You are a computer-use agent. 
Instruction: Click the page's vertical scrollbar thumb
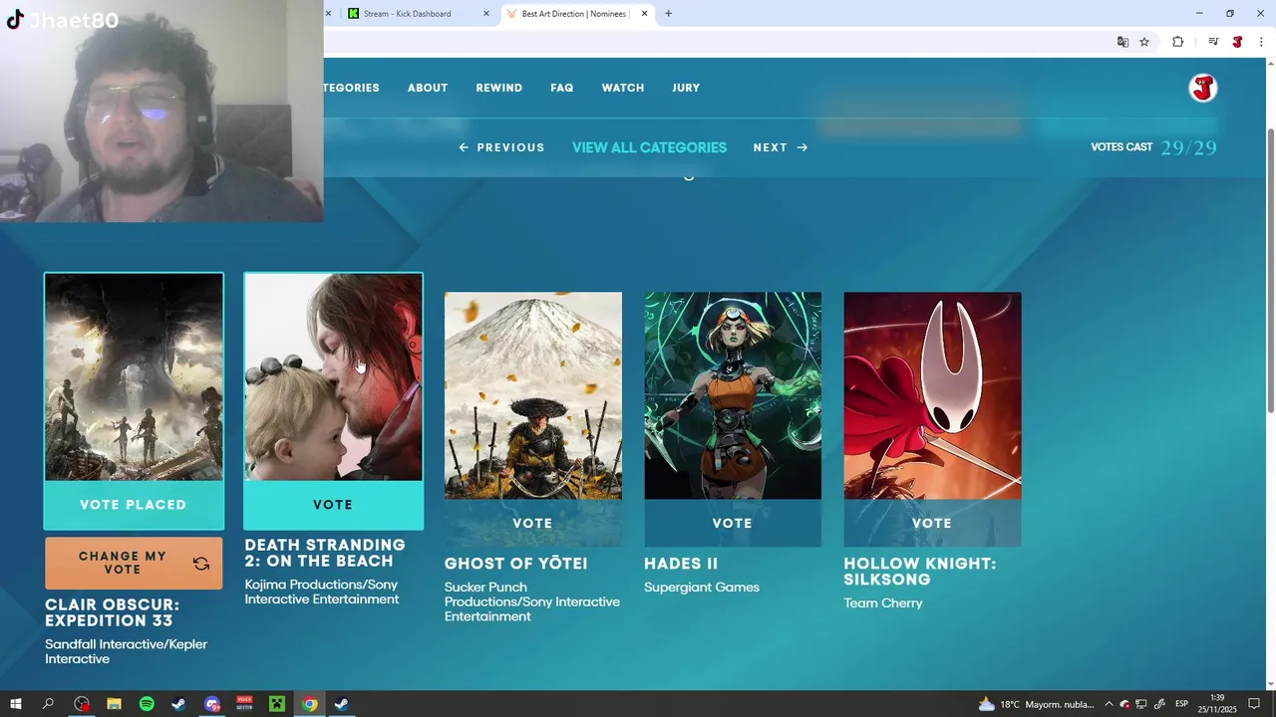(1270, 269)
